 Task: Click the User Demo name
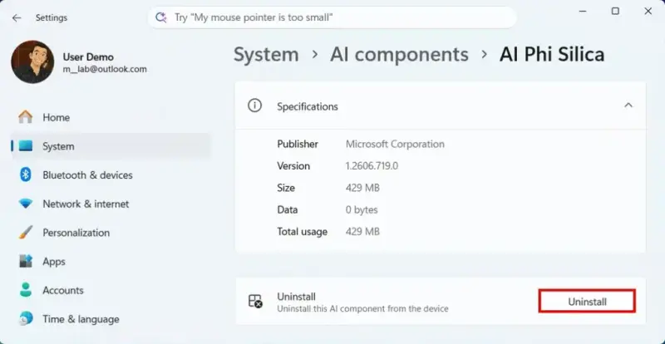[88, 57]
